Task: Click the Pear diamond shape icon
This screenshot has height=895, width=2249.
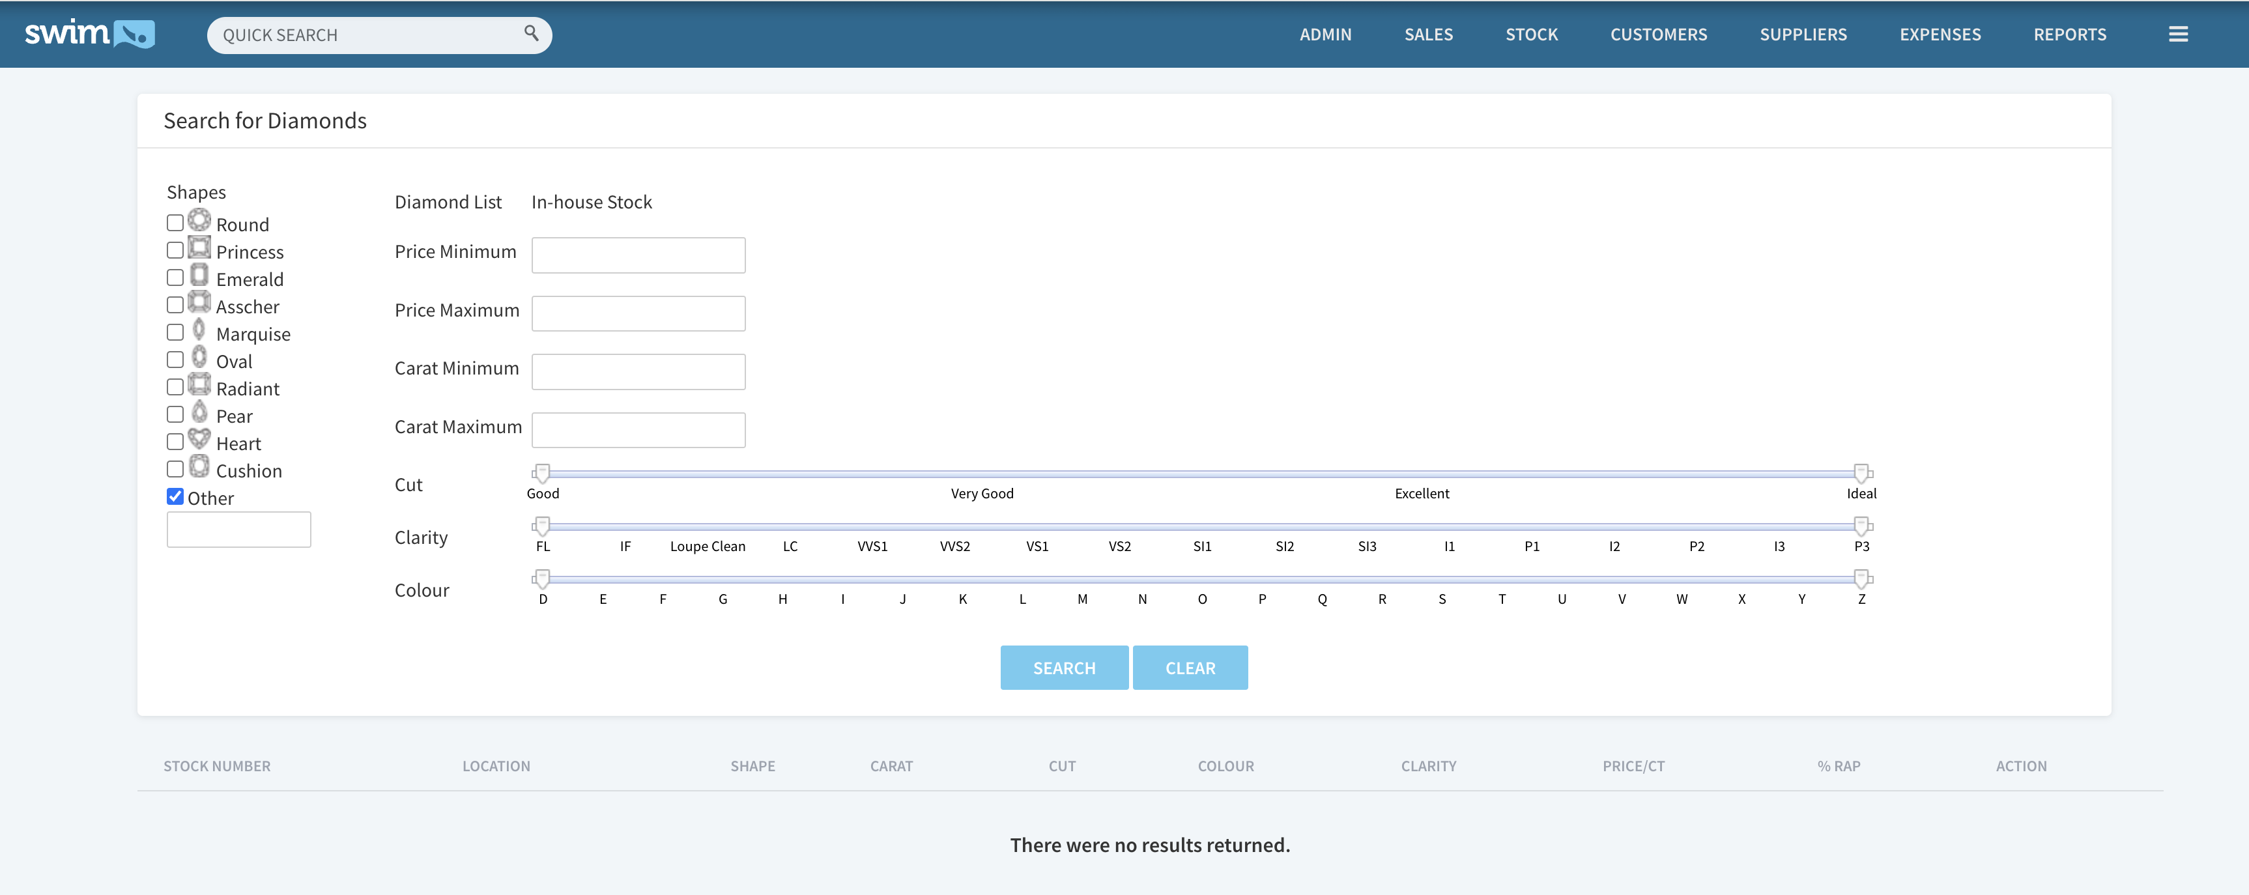Action: (199, 411)
